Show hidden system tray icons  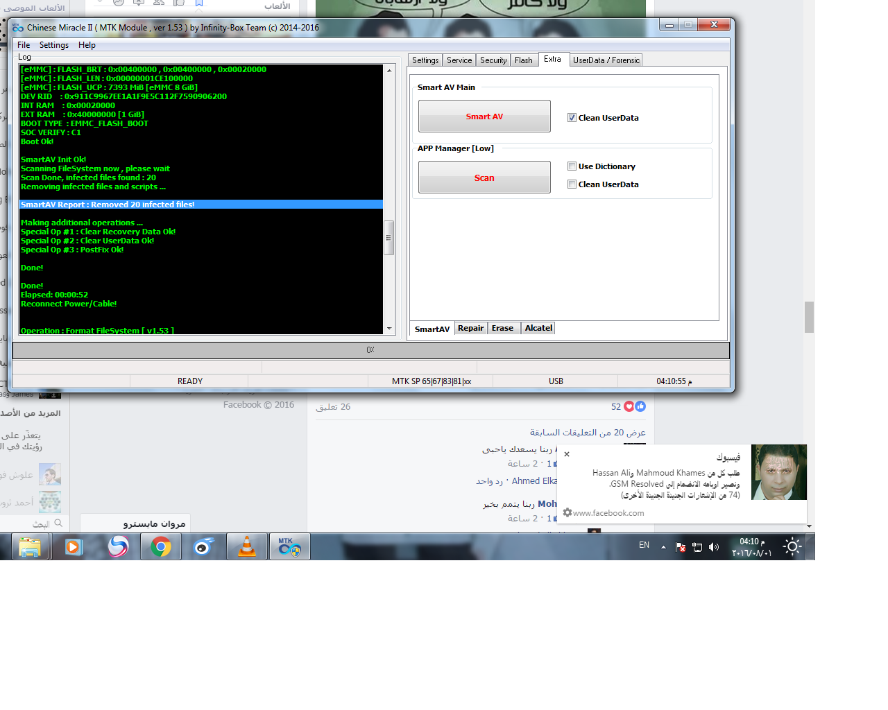pyautogui.click(x=663, y=547)
